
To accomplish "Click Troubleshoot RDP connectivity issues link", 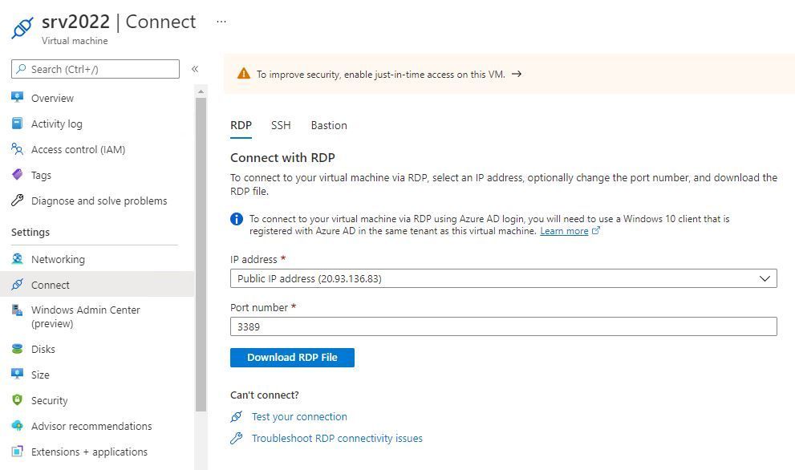I will point(337,438).
